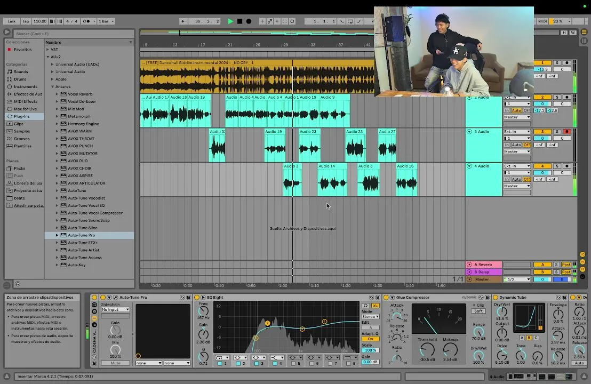The image size is (591, 384).
Task: Expand the VST folder in browser
Action: 48,50
